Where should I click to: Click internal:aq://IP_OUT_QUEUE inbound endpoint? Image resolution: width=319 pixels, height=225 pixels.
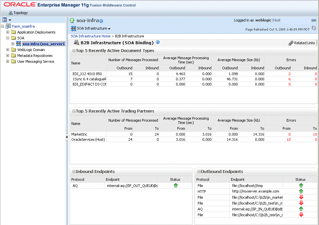coord(132,186)
